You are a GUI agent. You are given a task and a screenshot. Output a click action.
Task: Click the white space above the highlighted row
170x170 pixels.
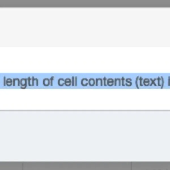pyautogui.click(x=85, y=59)
